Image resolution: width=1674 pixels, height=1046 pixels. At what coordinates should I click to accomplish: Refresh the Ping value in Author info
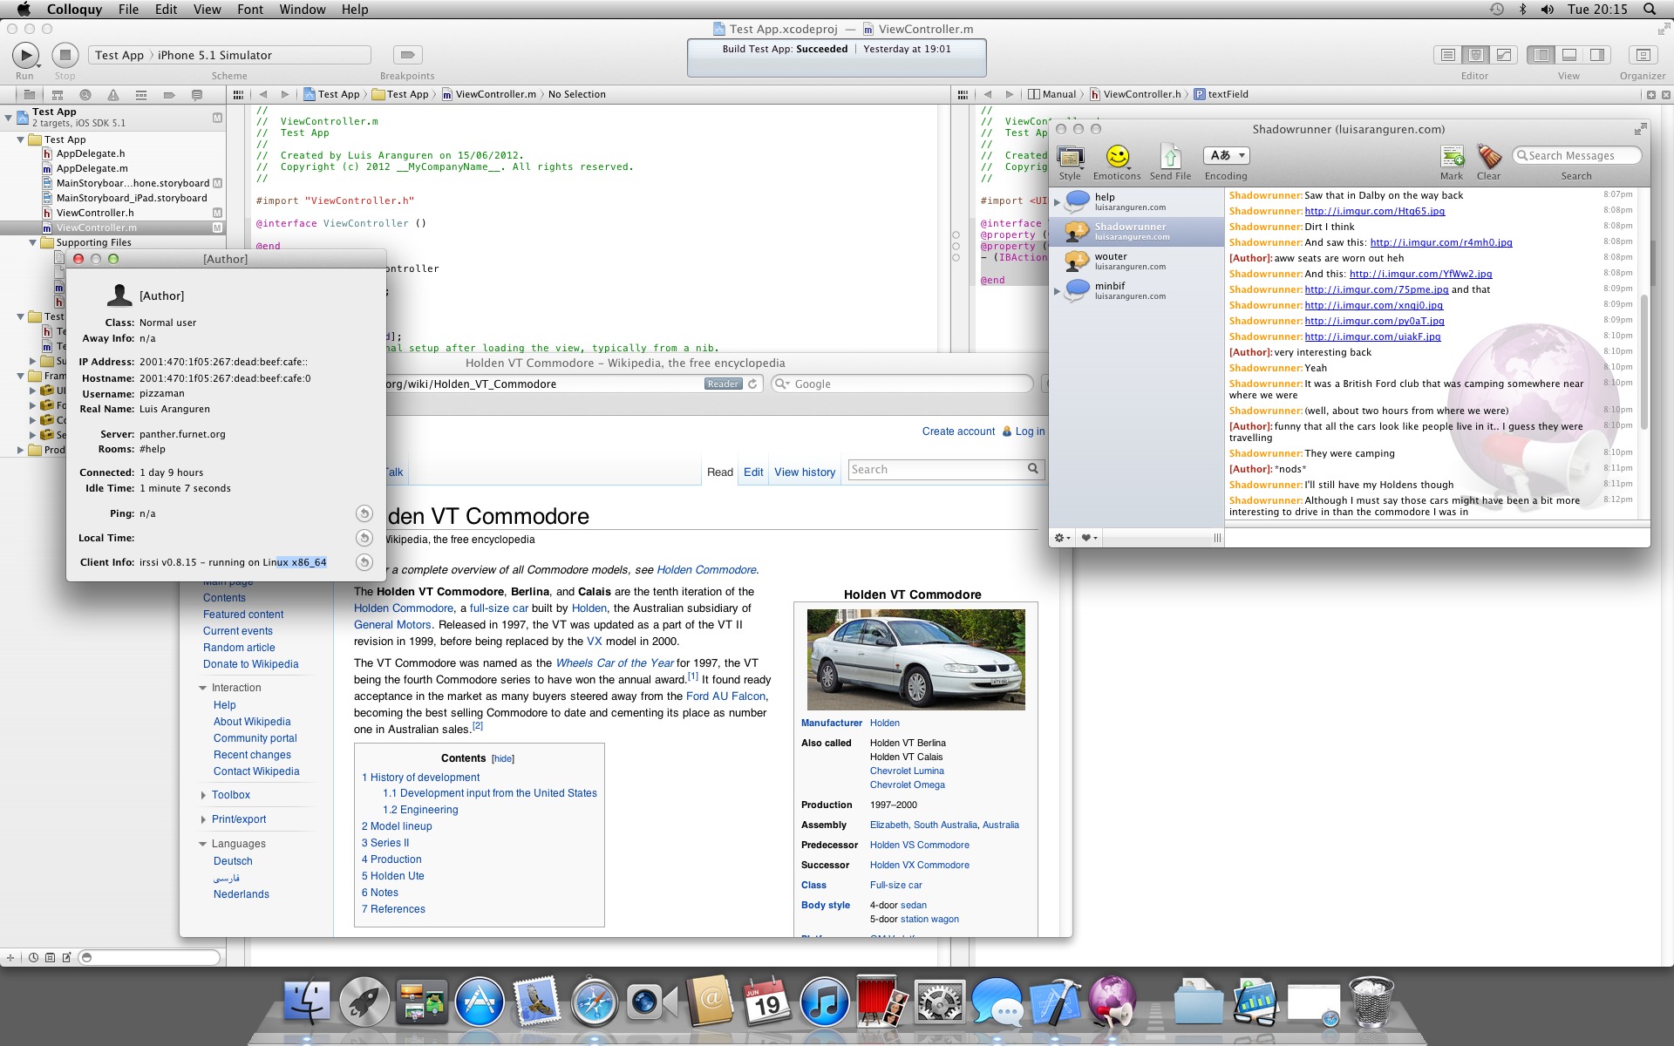coord(364,513)
